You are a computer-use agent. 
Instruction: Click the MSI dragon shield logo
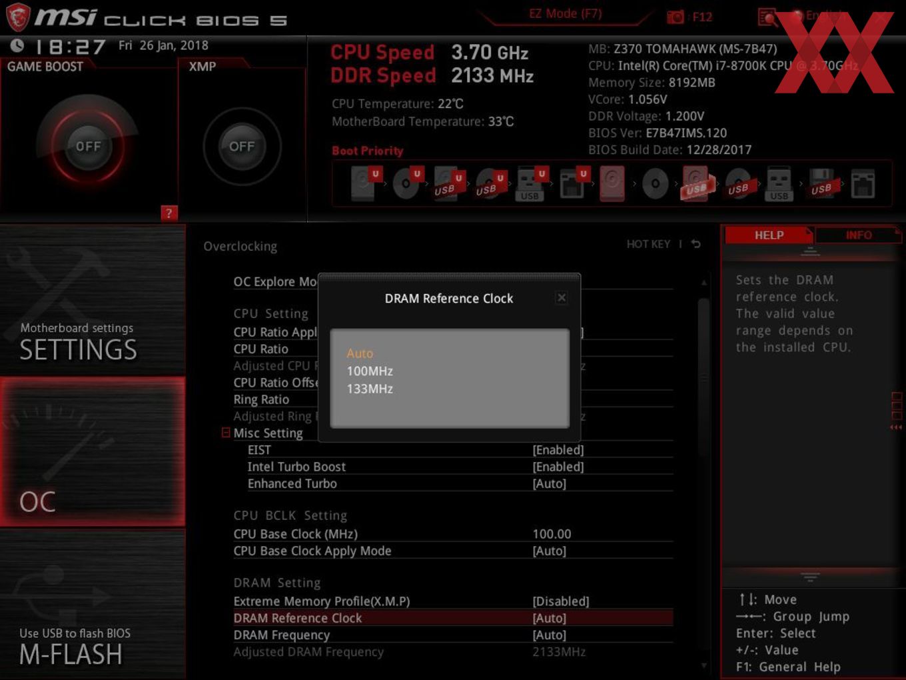pyautogui.click(x=17, y=17)
